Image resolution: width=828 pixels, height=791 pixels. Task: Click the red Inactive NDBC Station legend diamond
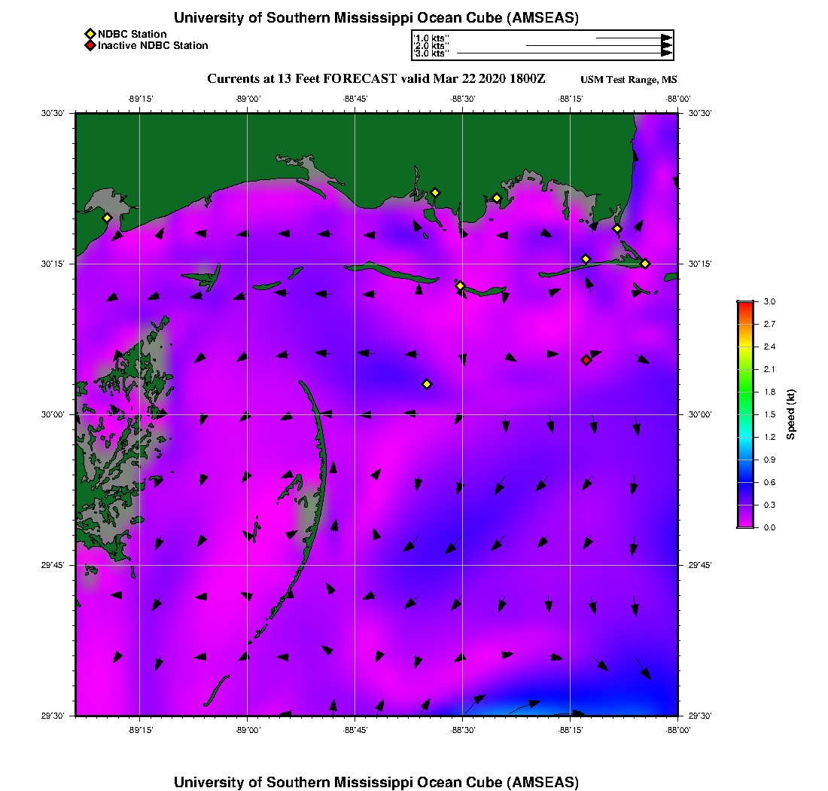[x=90, y=45]
